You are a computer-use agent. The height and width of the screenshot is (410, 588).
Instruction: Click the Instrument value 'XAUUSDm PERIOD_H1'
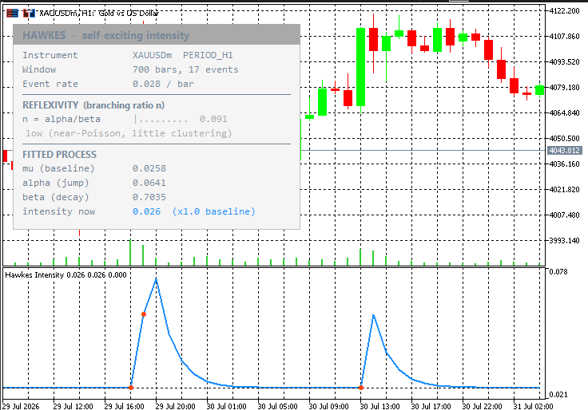coord(183,55)
